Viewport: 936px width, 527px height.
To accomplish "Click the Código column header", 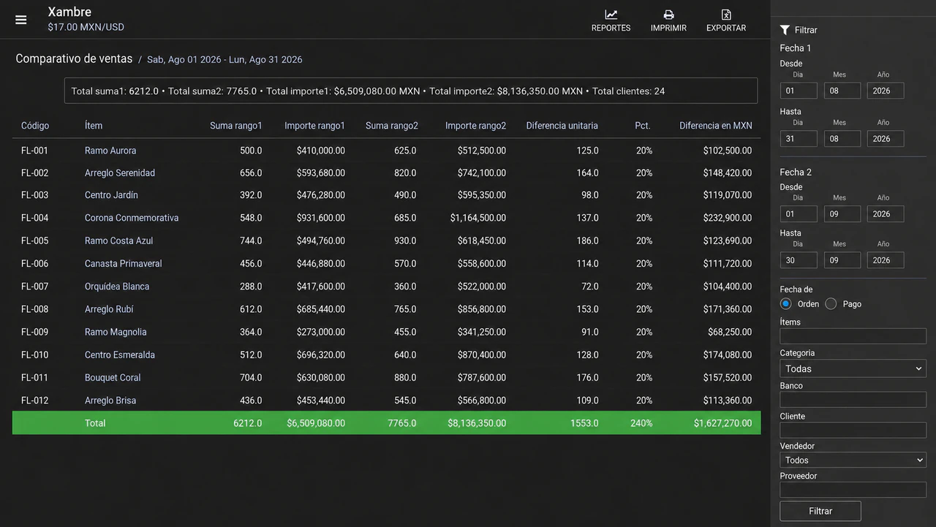I will coord(35,126).
